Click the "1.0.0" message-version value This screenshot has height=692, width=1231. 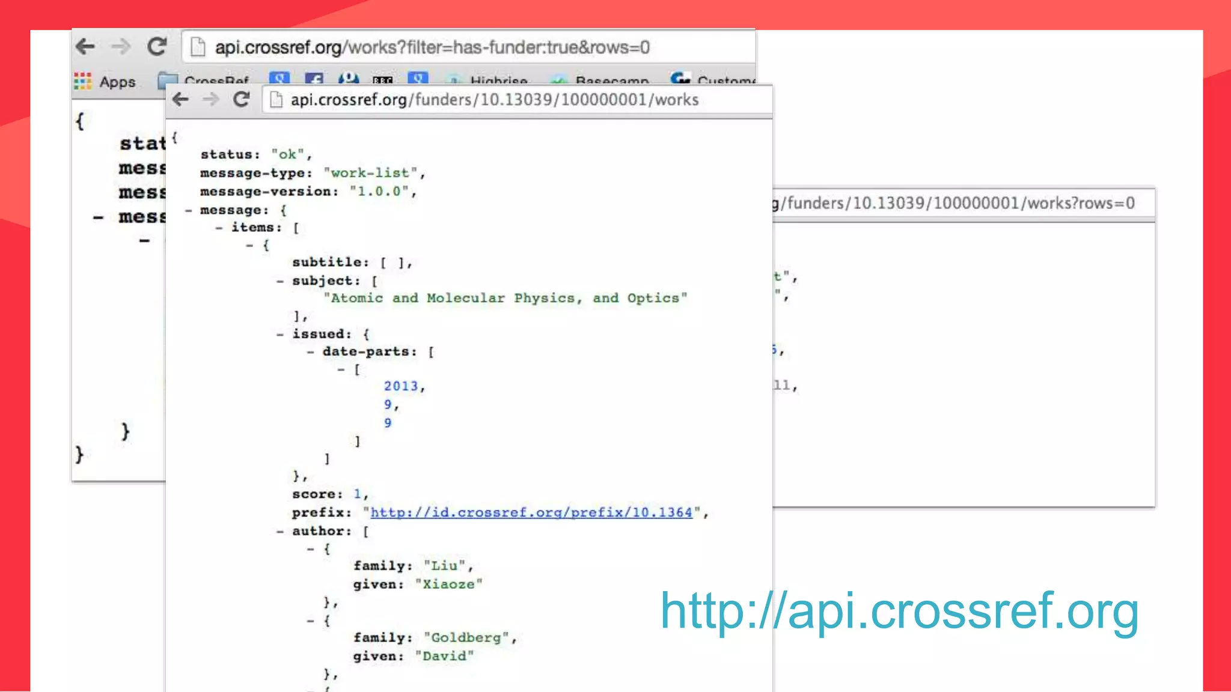[379, 192]
